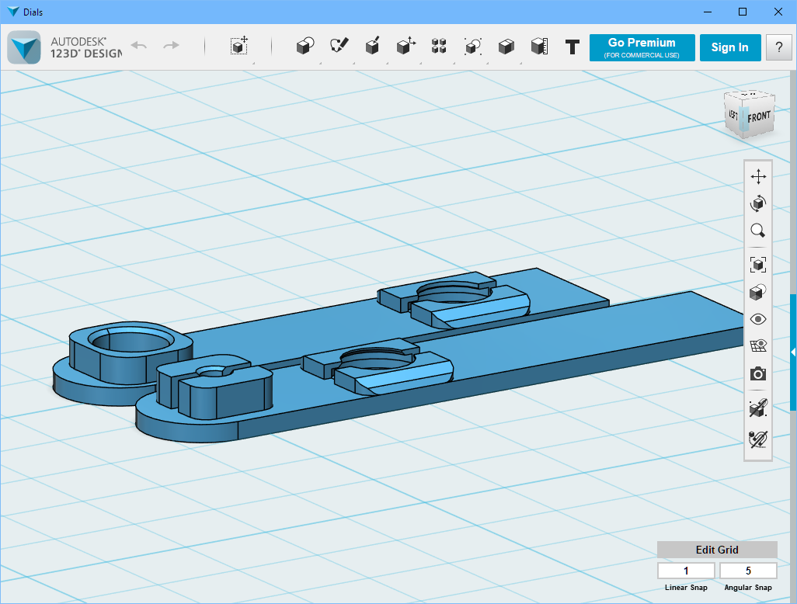The width and height of the screenshot is (797, 604).
Task: Click the Fit to view icon
Action: [758, 265]
